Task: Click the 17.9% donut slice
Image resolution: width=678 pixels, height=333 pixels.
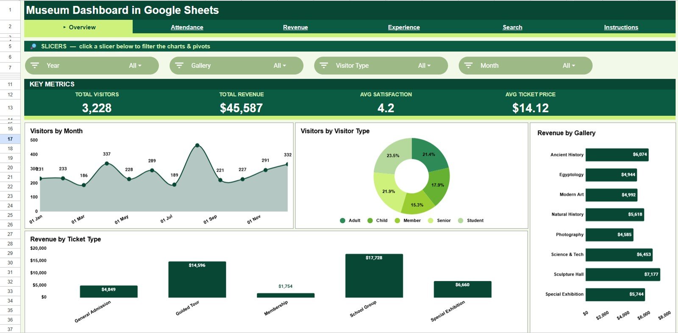Action: (x=438, y=185)
